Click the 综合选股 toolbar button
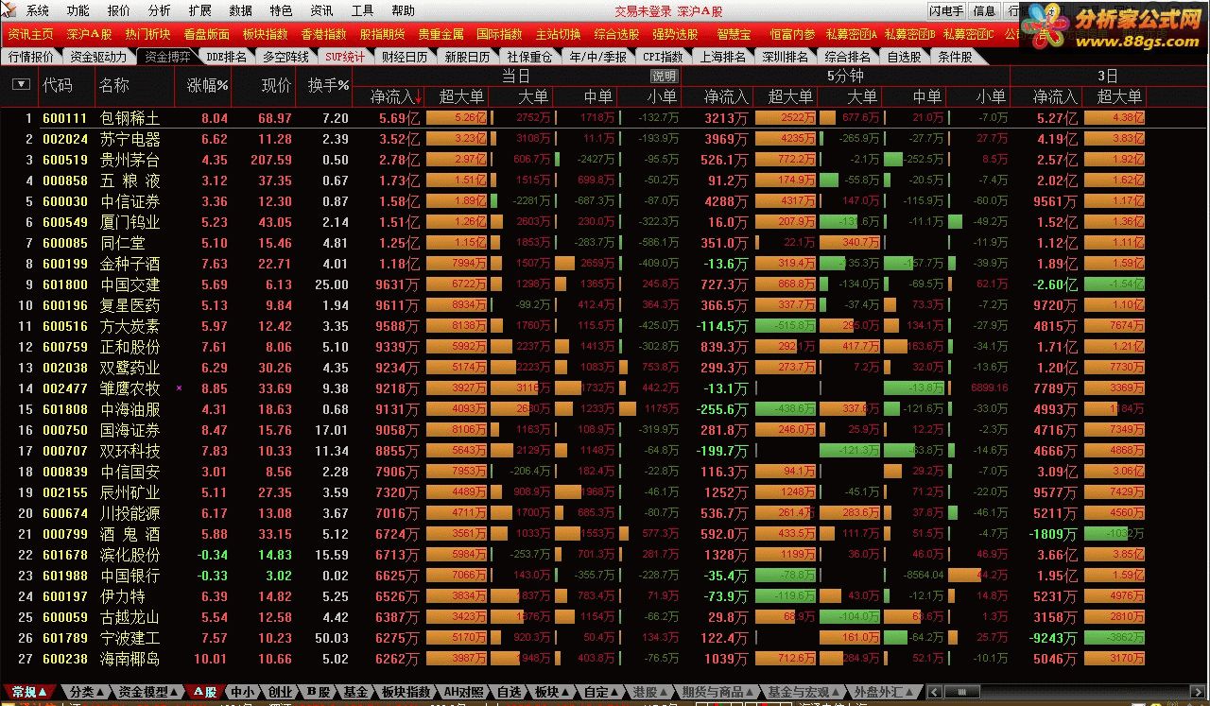This screenshot has height=706, width=1210. pyautogui.click(x=616, y=34)
